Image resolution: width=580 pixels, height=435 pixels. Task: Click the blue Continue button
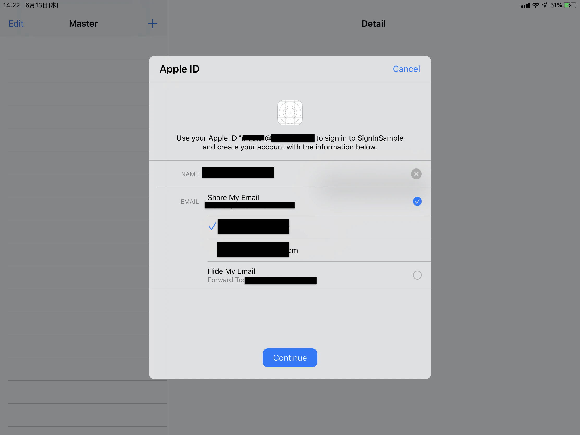pos(290,358)
